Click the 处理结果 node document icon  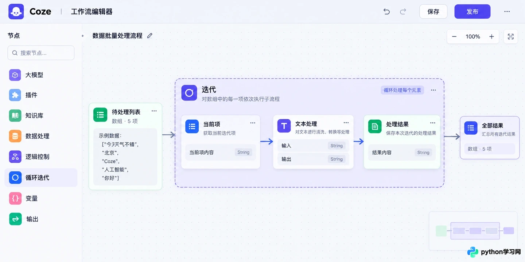375,126
